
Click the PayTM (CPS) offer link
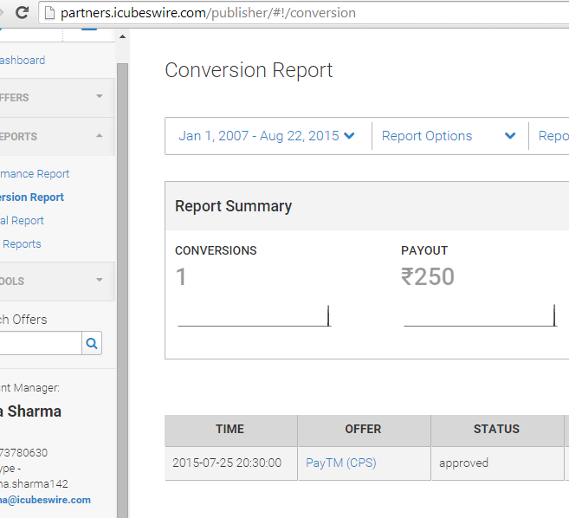coord(340,463)
